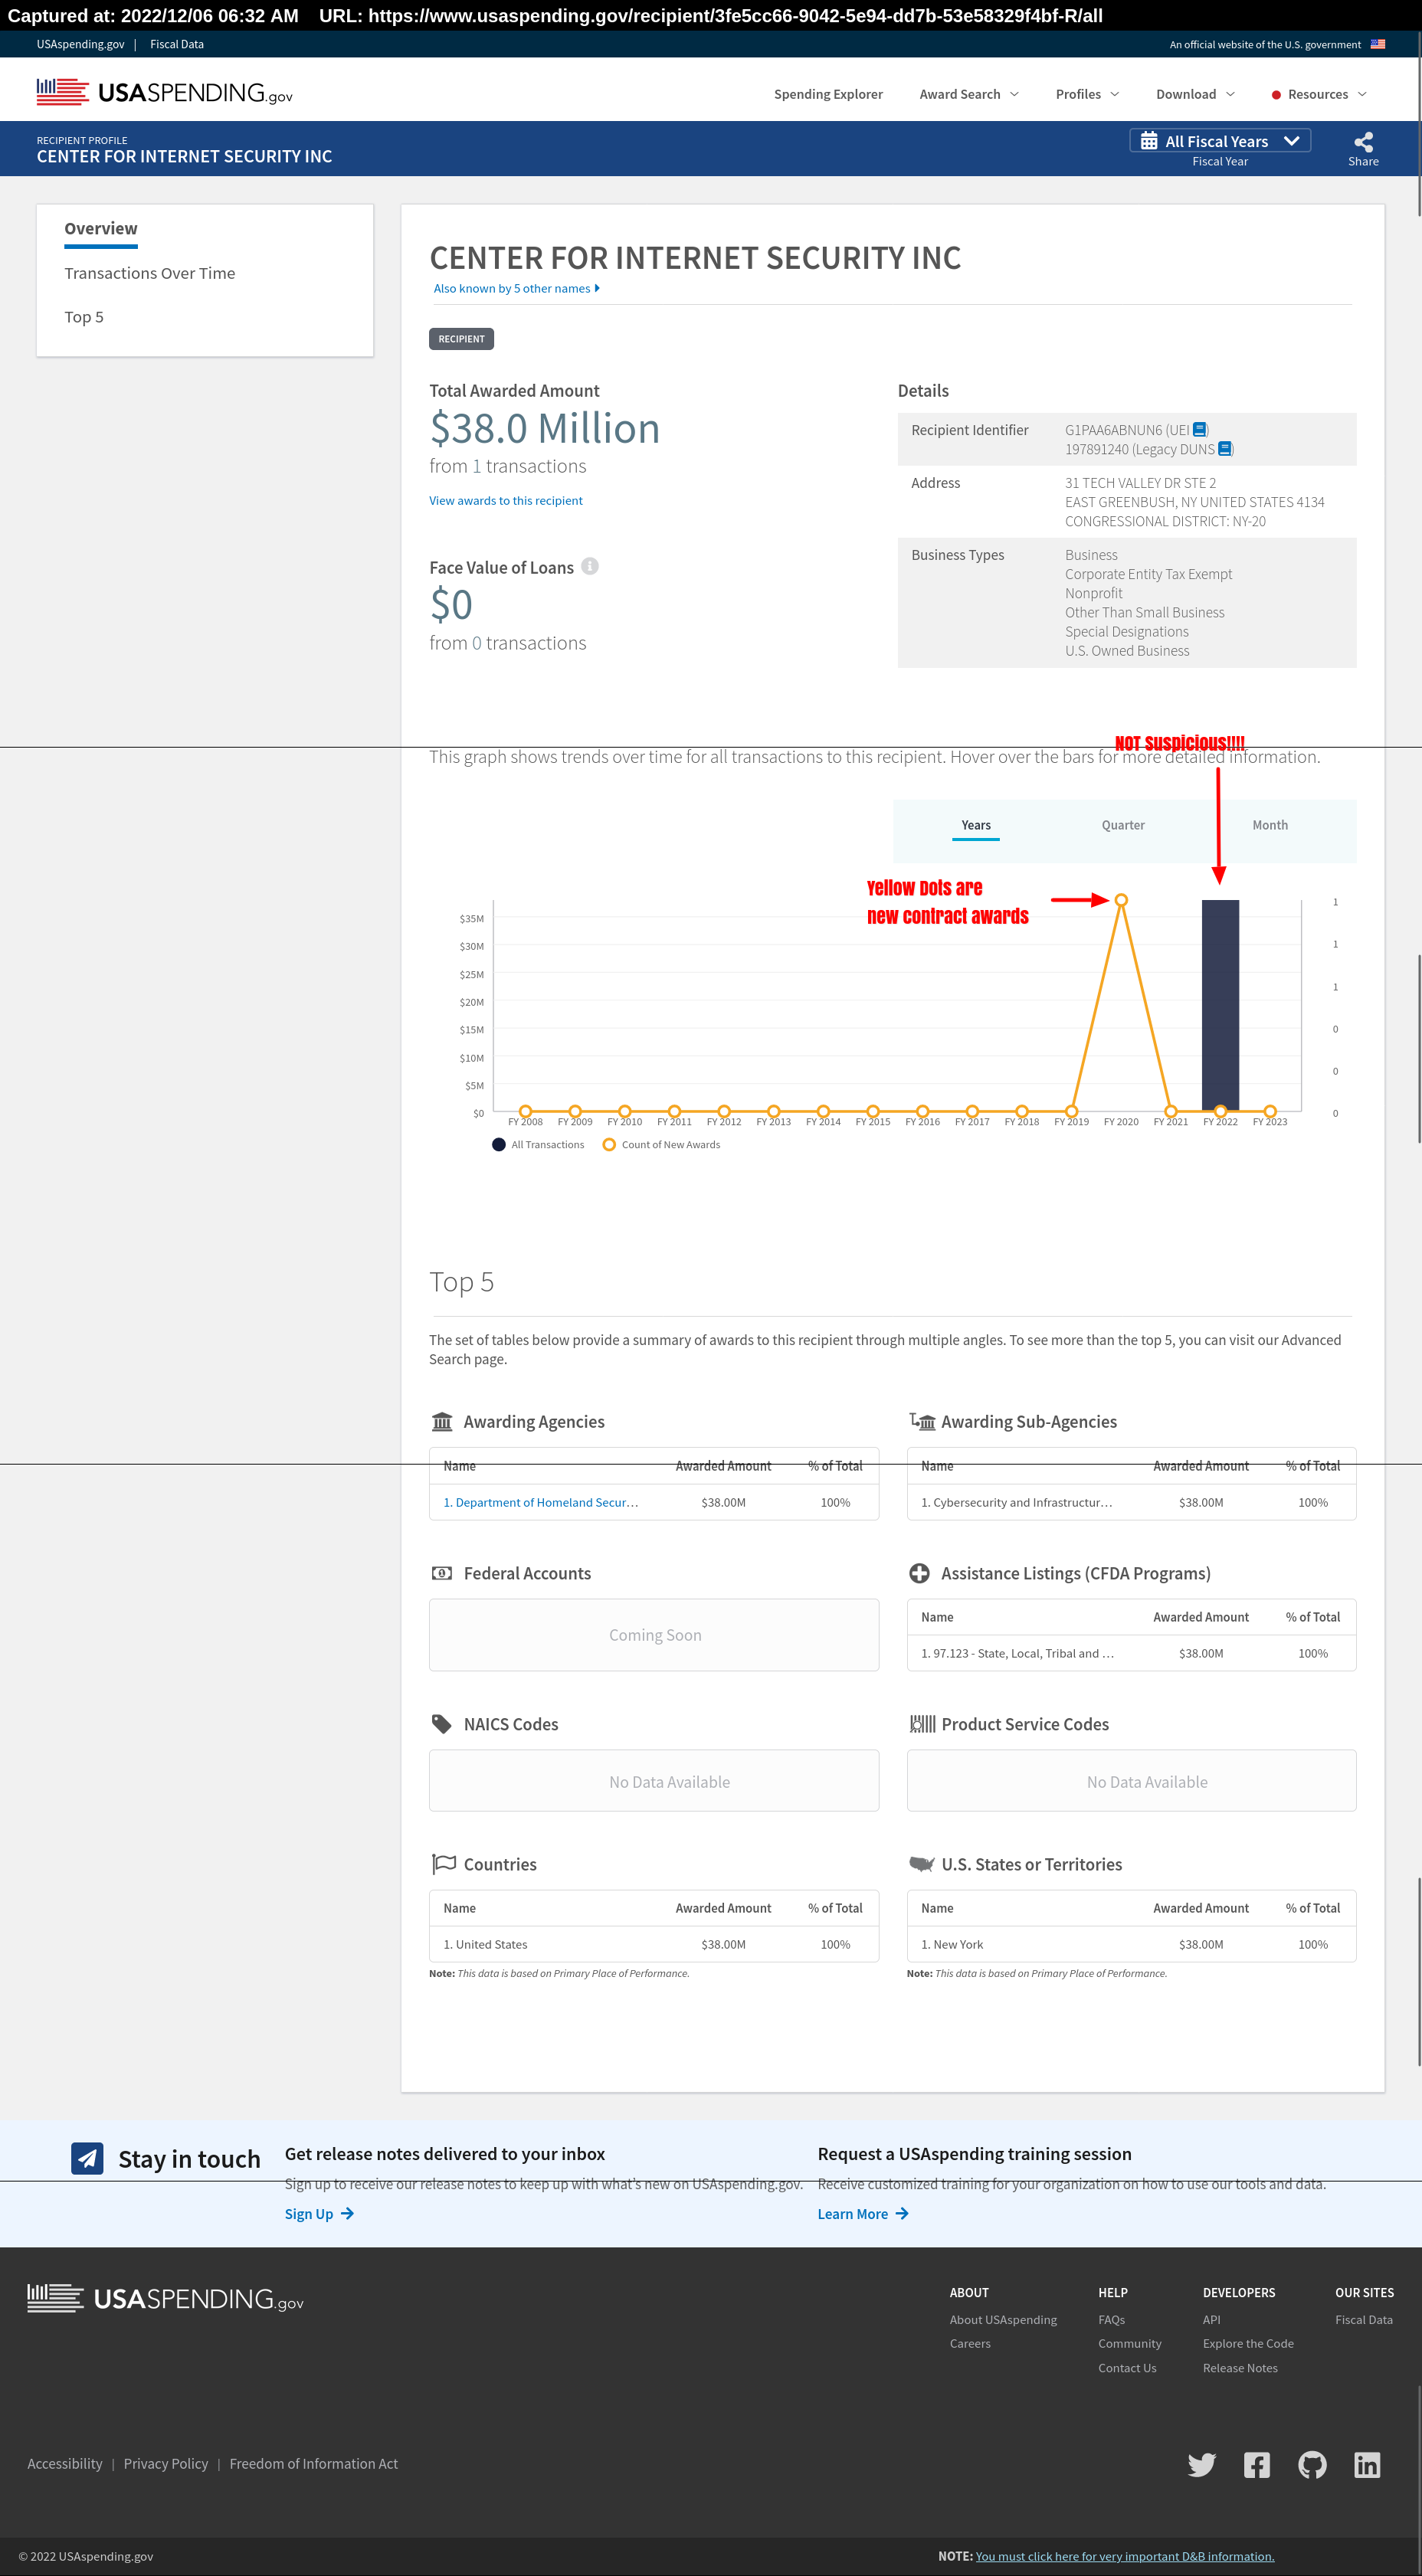Viewport: 1422px width, 2576px height.
Task: Open the Download dropdown menu
Action: pyautogui.click(x=1195, y=94)
